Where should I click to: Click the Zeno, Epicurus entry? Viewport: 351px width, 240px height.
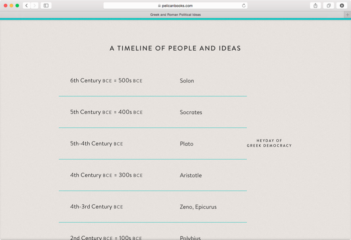click(x=198, y=206)
